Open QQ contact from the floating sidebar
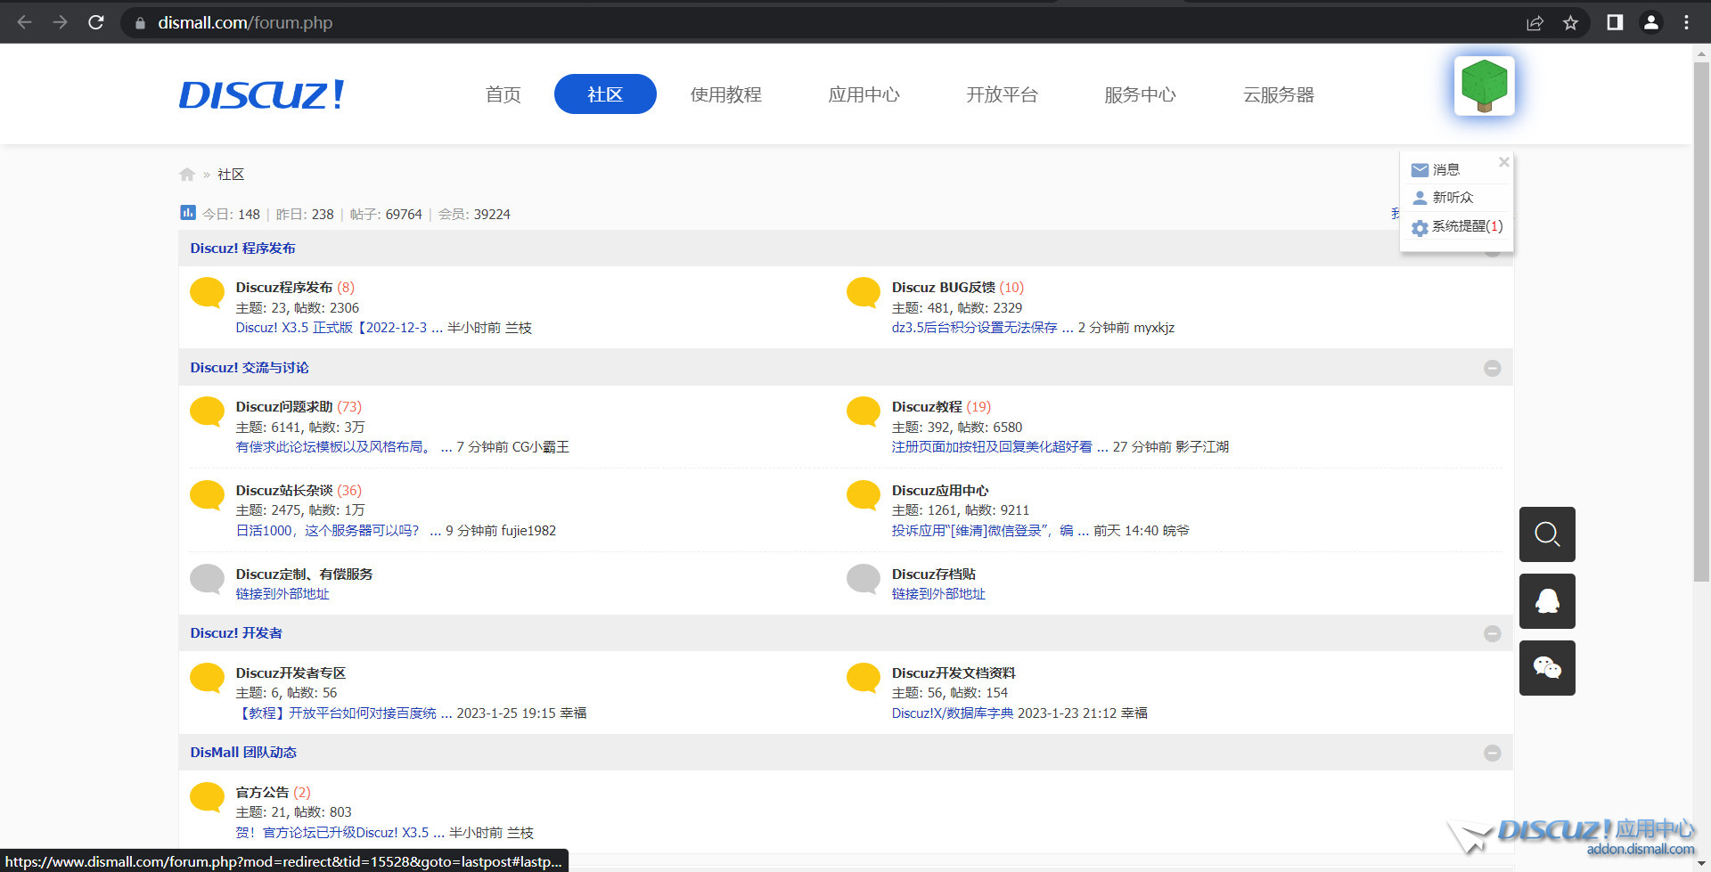This screenshot has height=872, width=1711. pos(1546,601)
